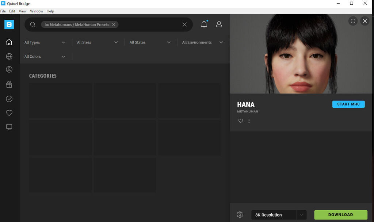Maximize the Quixel Bridge window
Screen dimensions: 374x222
tap(352, 3)
